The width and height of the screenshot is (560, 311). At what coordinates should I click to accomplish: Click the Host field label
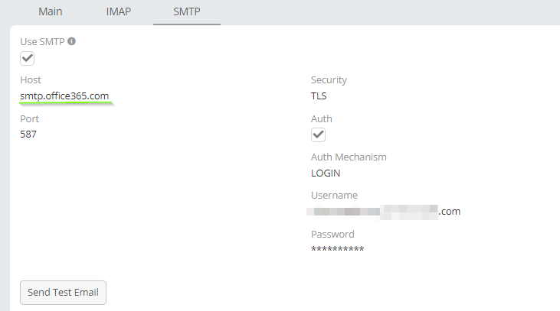(31, 79)
